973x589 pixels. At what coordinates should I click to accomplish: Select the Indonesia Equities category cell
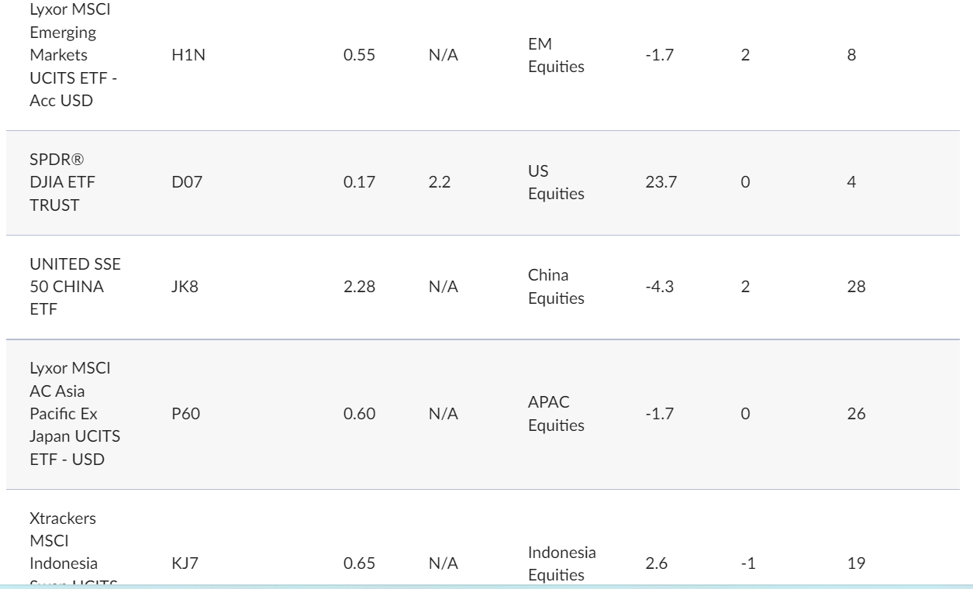pos(562,563)
